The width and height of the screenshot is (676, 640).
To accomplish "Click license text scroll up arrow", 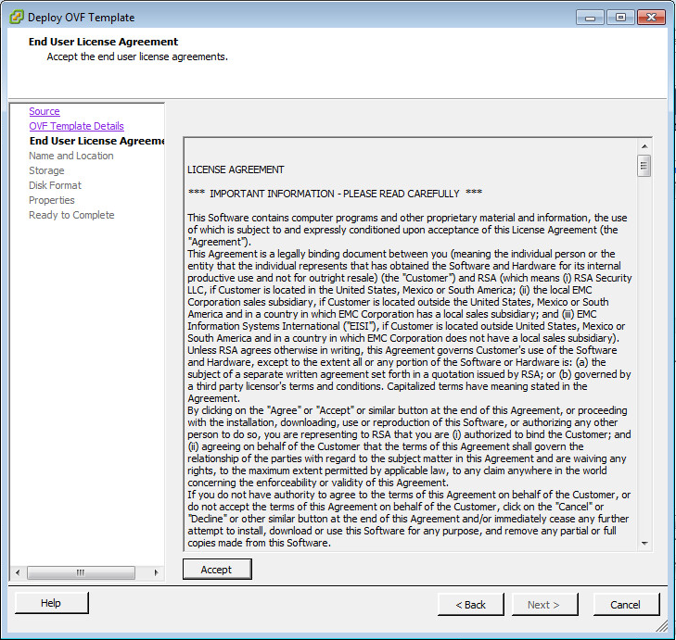I will click(x=644, y=146).
